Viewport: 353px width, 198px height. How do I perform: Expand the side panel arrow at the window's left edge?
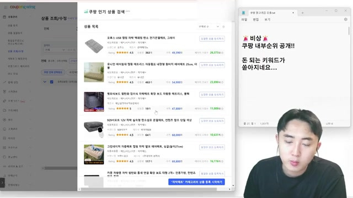[x=2, y=183]
